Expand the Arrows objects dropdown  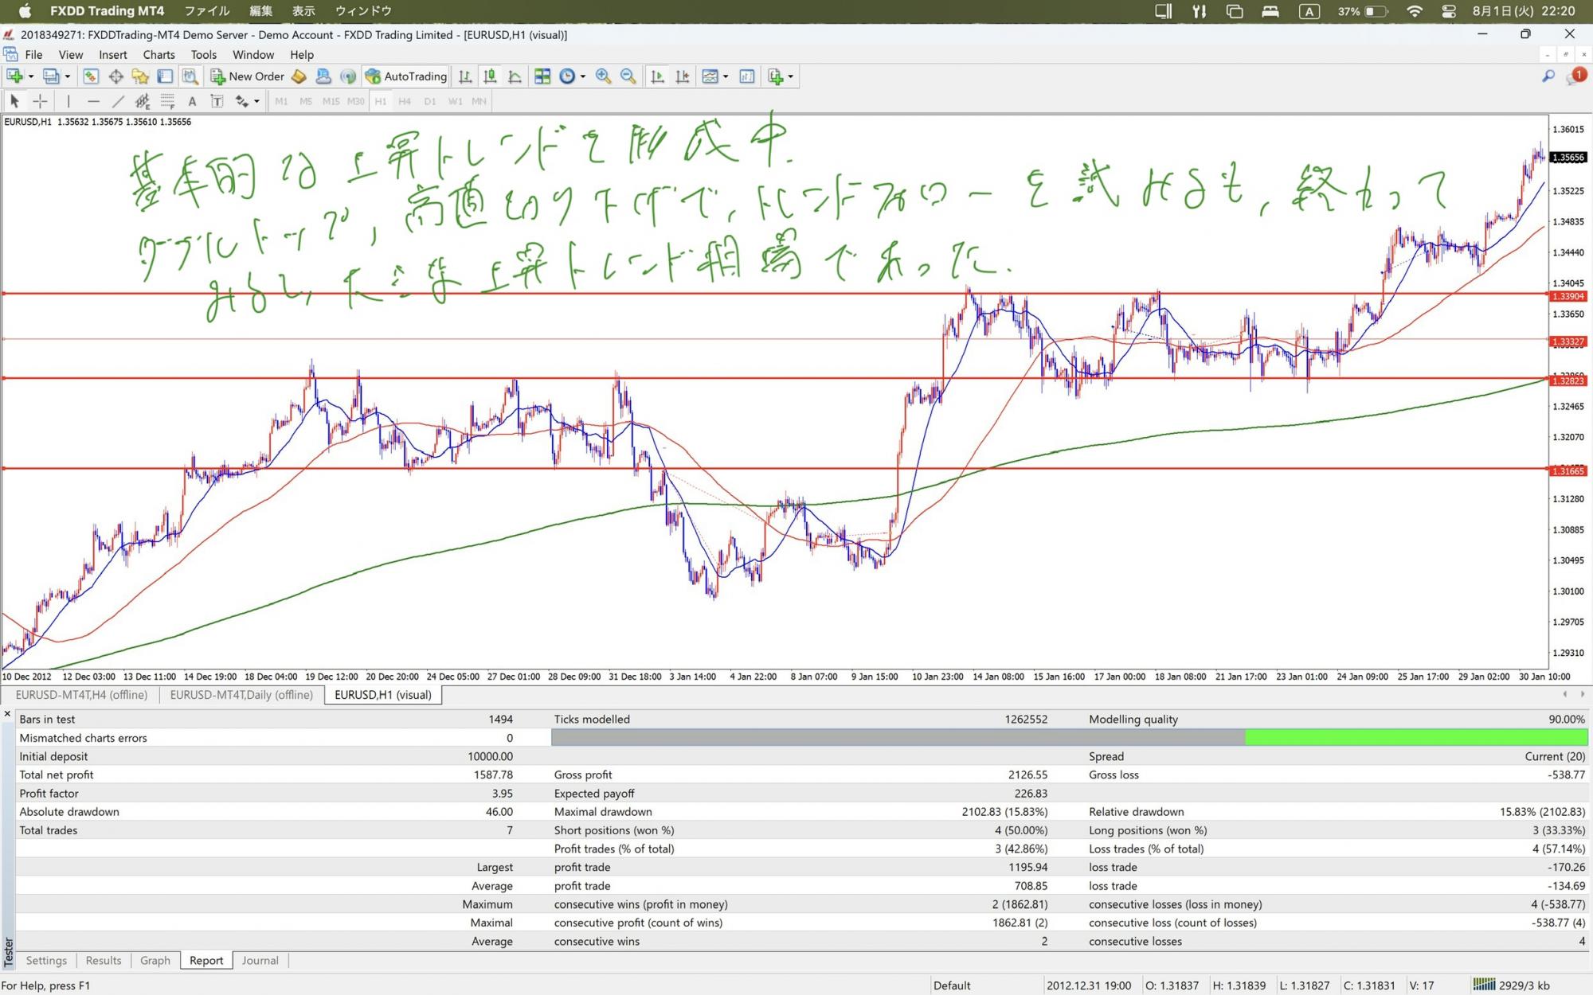256,101
